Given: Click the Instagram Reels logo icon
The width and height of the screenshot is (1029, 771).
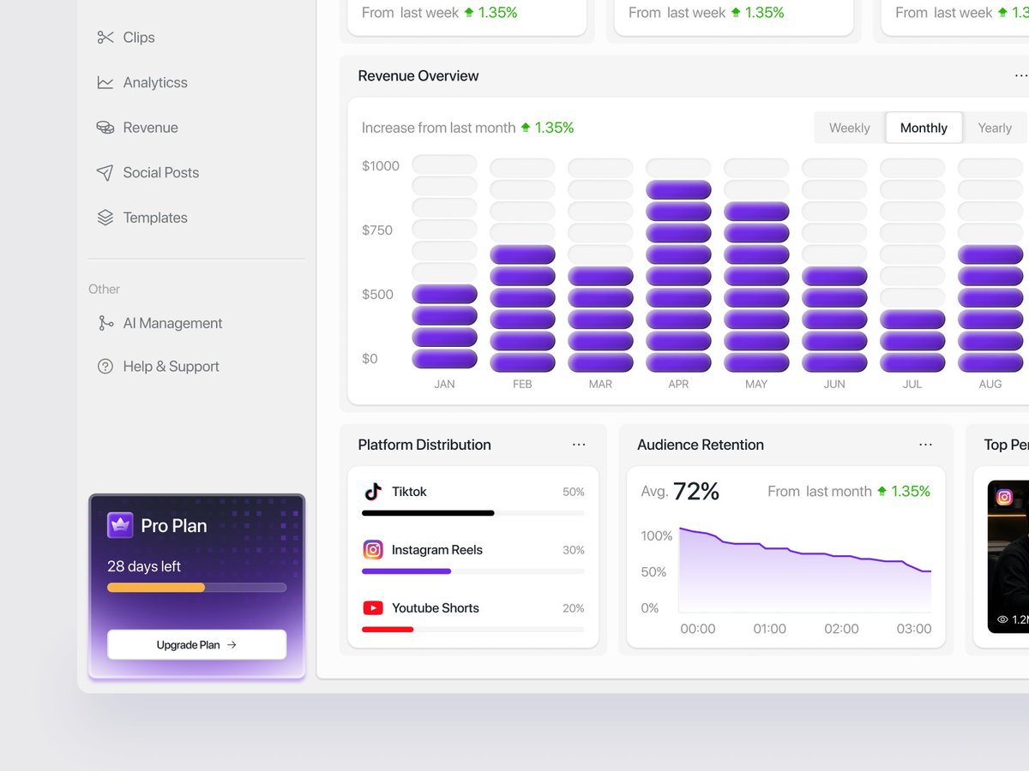Looking at the screenshot, I should point(372,550).
